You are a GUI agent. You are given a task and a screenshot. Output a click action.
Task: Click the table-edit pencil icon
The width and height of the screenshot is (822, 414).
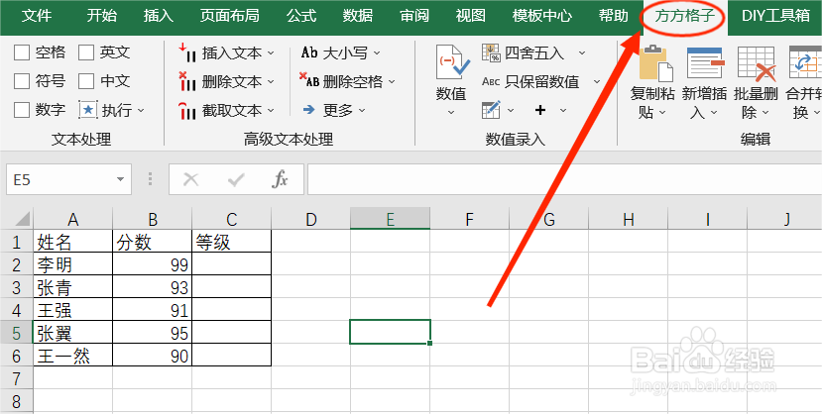[x=491, y=109]
